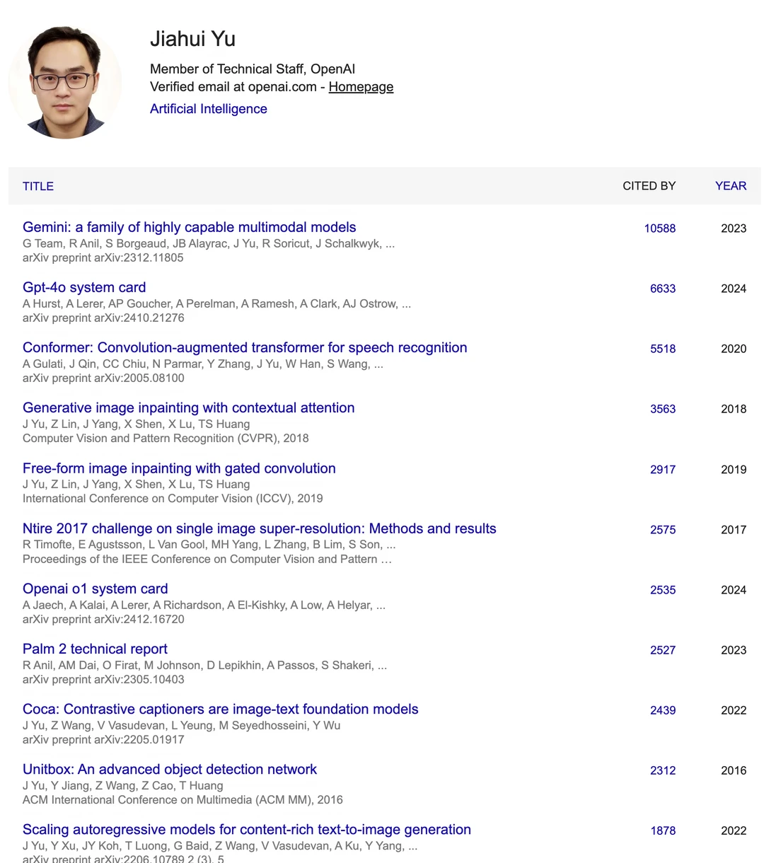Open the Palm 2 technical report
764x863 pixels.
pos(95,649)
